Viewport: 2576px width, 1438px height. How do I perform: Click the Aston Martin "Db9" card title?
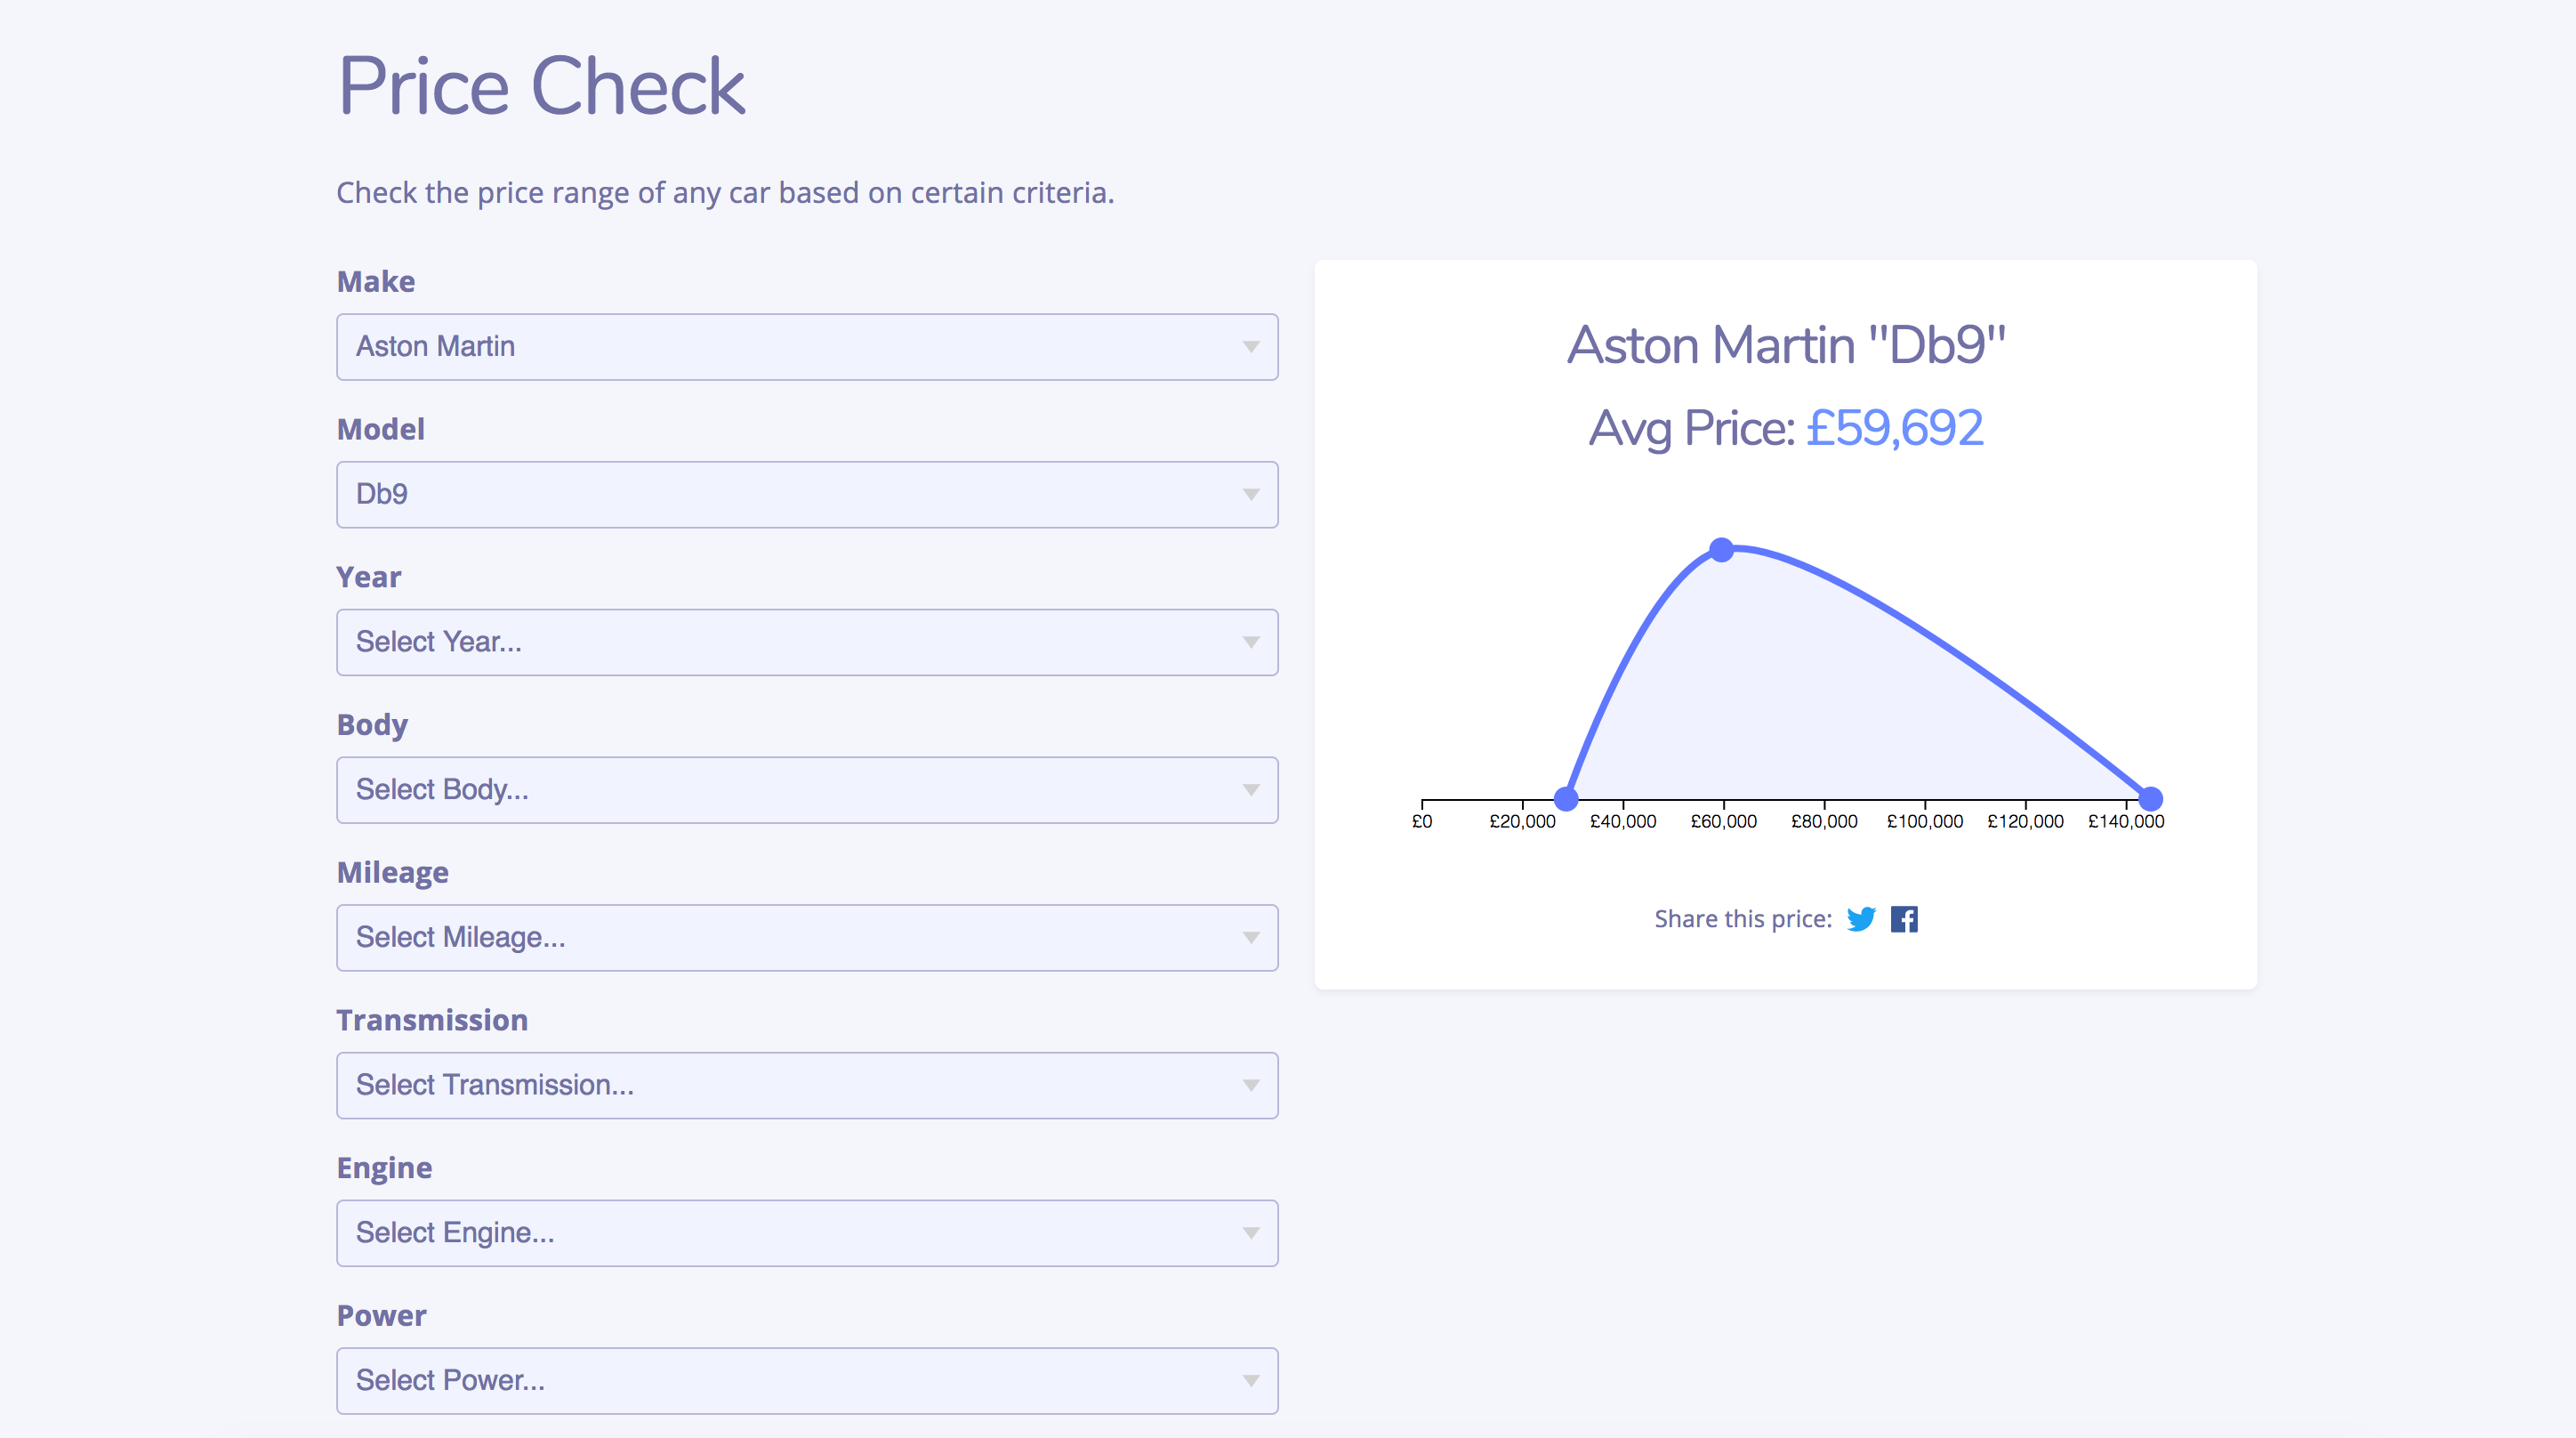pyautogui.click(x=1785, y=345)
